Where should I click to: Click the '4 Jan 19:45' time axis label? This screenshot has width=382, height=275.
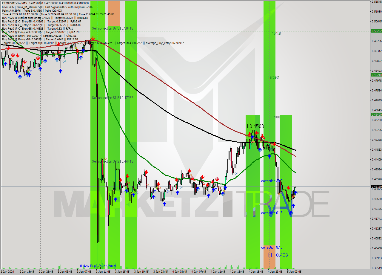pos(256,272)
